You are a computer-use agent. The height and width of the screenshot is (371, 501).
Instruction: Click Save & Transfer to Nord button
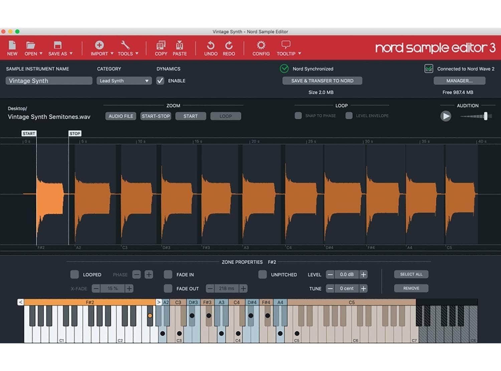(322, 81)
